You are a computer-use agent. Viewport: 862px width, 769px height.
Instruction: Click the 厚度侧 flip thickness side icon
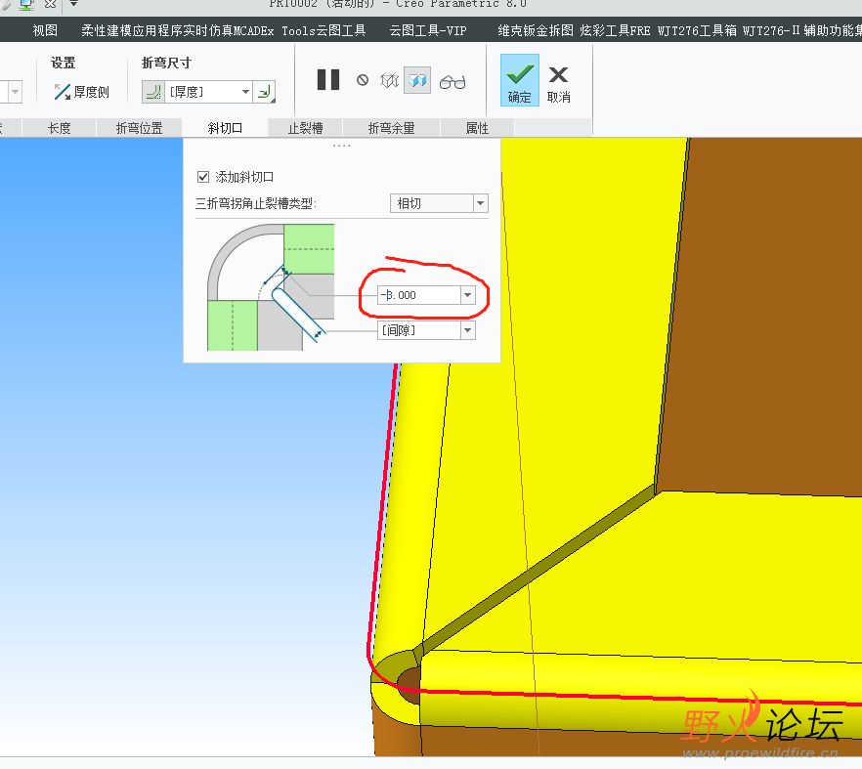click(x=63, y=92)
